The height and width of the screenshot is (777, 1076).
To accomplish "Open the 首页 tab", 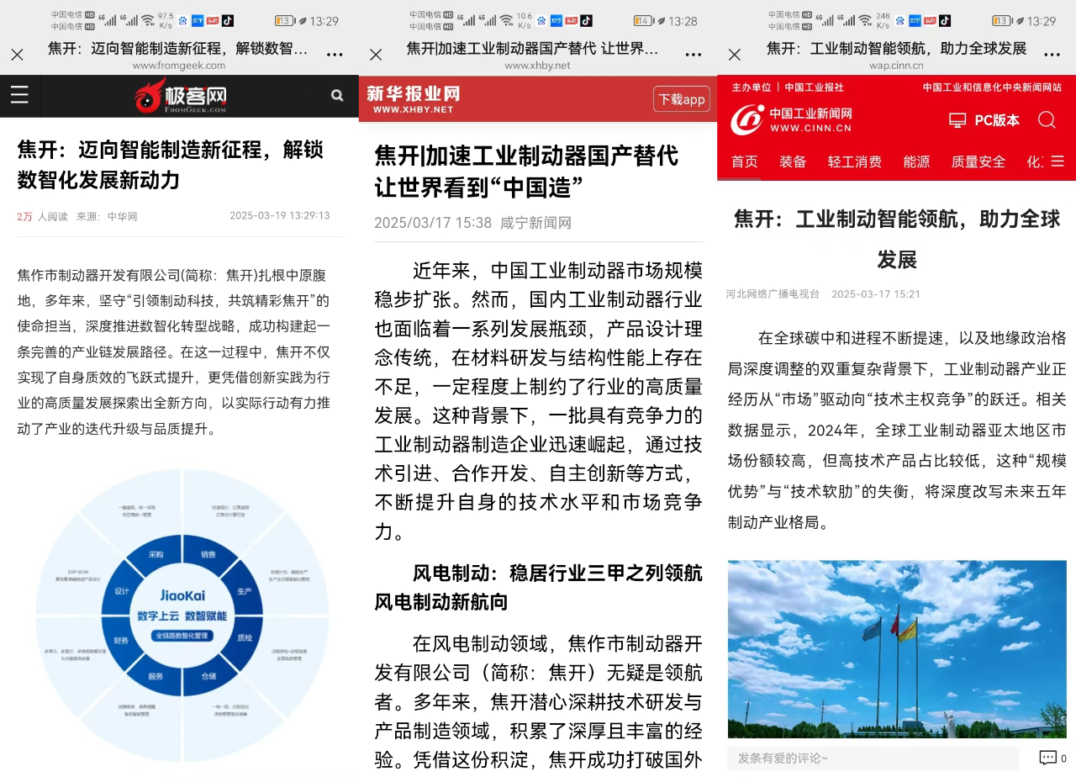I will 744,161.
